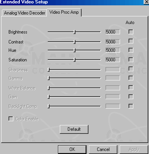Click the Hue label

[12, 50]
